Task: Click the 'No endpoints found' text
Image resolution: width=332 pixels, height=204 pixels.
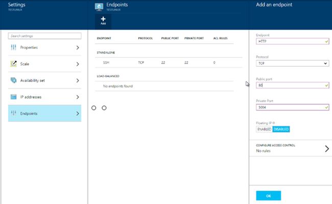Action: [x=118, y=86]
